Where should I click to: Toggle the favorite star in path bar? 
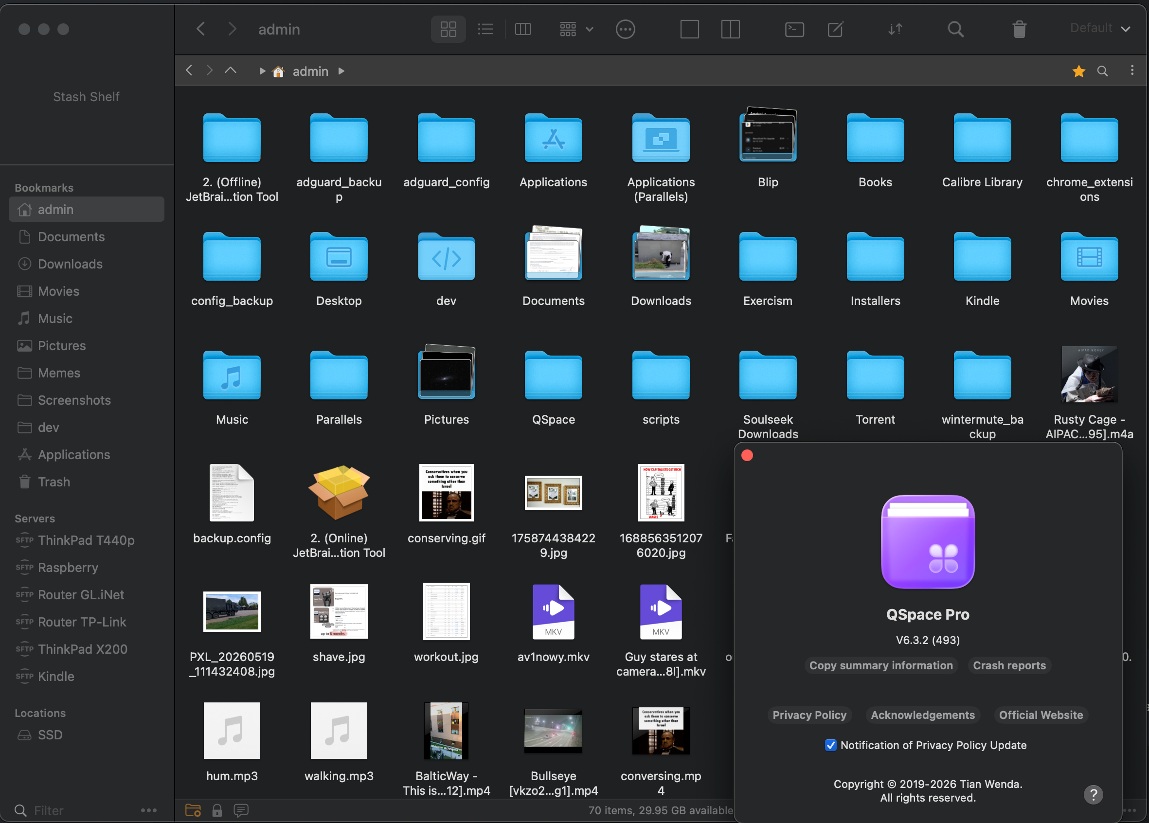[1078, 71]
